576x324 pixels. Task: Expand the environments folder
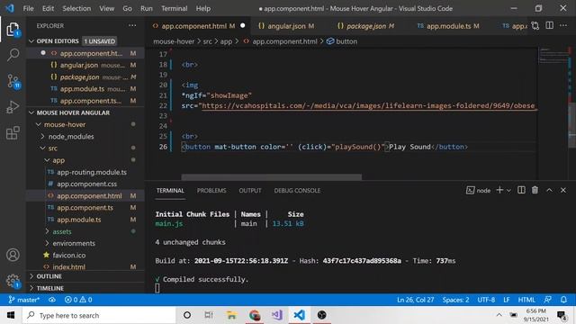coord(47,243)
